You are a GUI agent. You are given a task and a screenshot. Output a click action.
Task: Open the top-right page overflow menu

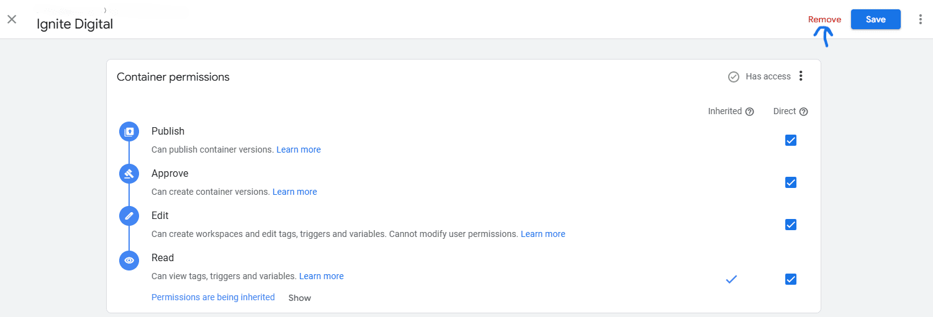click(921, 19)
